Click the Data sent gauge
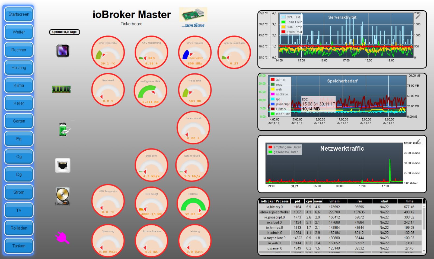The image size is (434, 259). pyautogui.click(x=151, y=165)
